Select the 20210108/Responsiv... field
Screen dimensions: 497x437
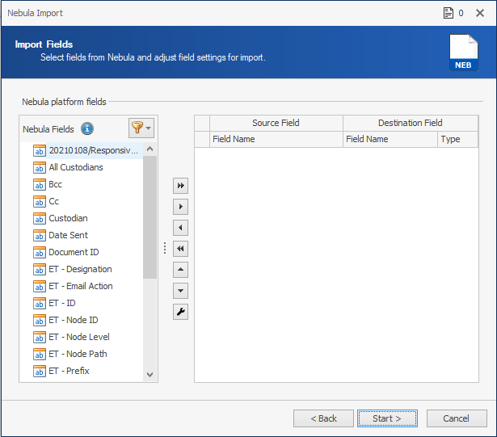(94, 150)
